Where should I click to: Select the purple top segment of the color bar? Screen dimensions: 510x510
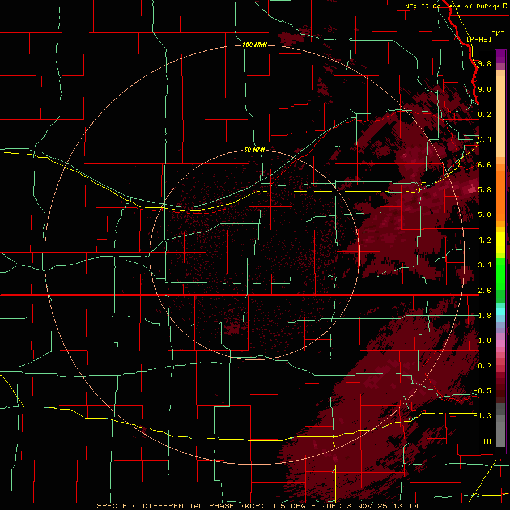pyautogui.click(x=500, y=57)
